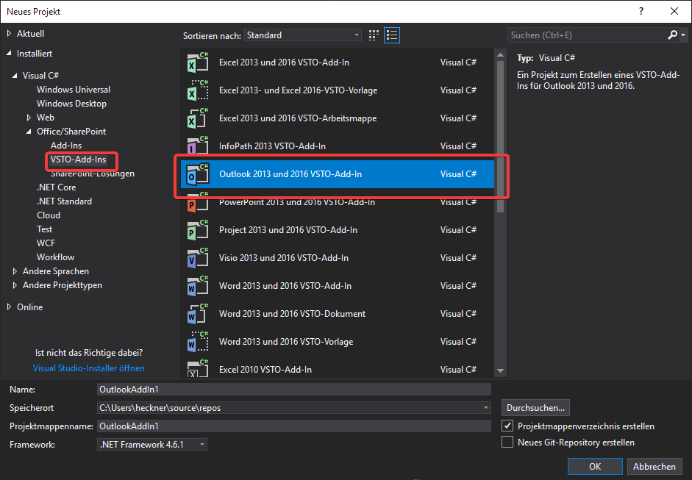Click the template list scrollbar thumb
Screen dimensions: 692x480
500,137
